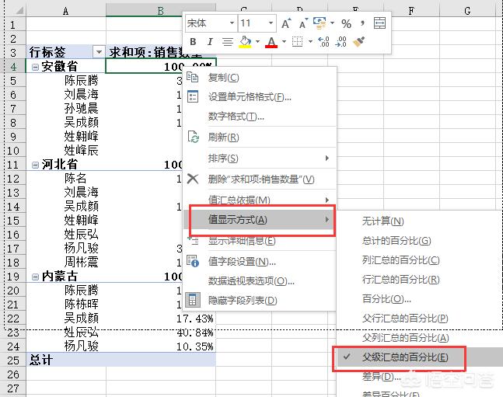Delete field 求和项:销售数量 via menu
503x397 pixels.
[x=260, y=179]
